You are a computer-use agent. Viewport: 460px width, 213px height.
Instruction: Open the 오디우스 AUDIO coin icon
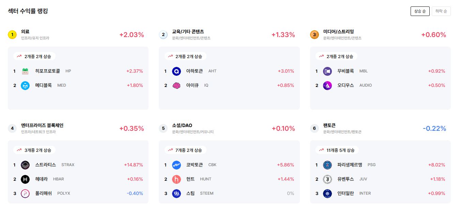tap(327, 85)
